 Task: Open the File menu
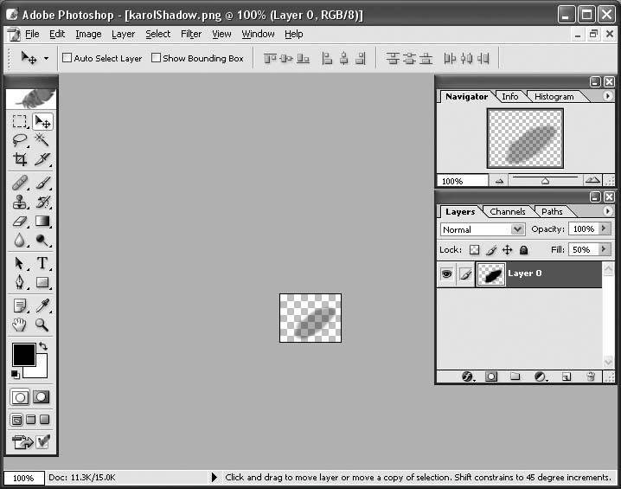(x=32, y=34)
